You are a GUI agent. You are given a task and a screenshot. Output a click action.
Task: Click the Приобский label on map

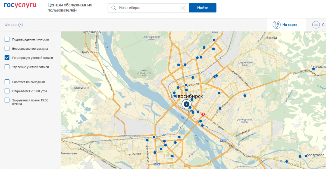89,52
